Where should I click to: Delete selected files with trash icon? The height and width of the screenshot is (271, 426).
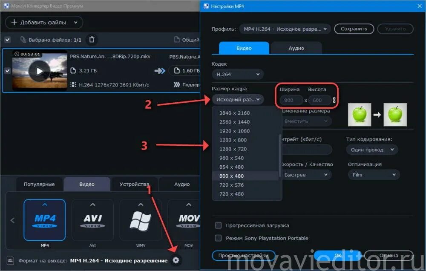click(x=92, y=40)
